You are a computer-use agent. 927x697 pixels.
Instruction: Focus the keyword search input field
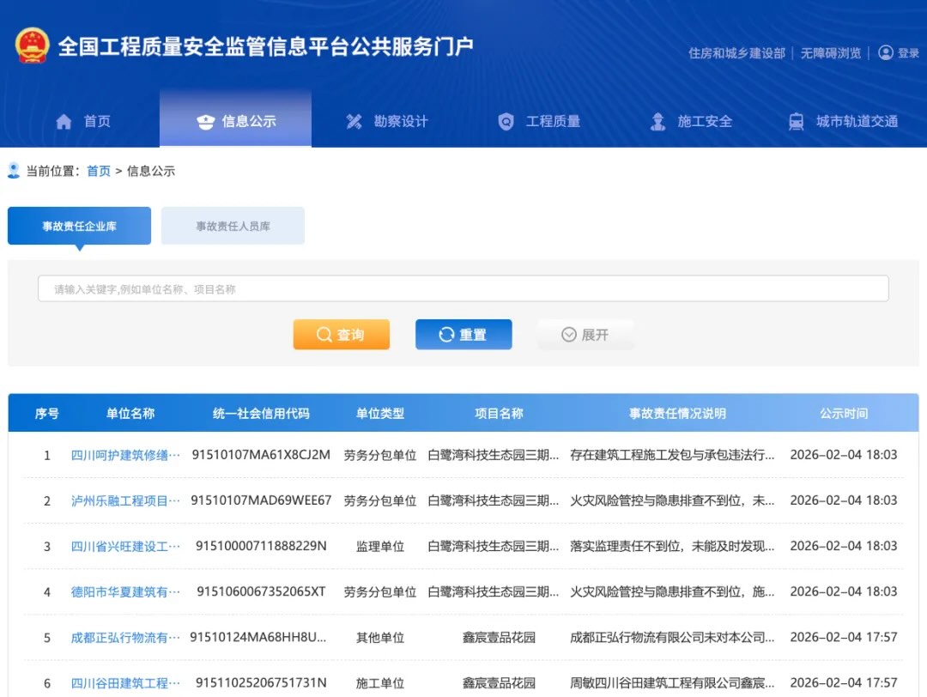(x=463, y=288)
